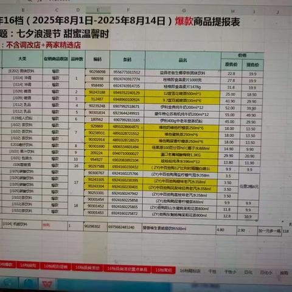Select code cell 90253301
The image size is (292, 292).
coord(96,193)
